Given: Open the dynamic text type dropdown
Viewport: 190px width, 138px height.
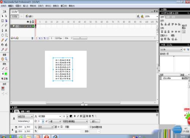Looking at the screenshot, I should click(x=25, y=116).
